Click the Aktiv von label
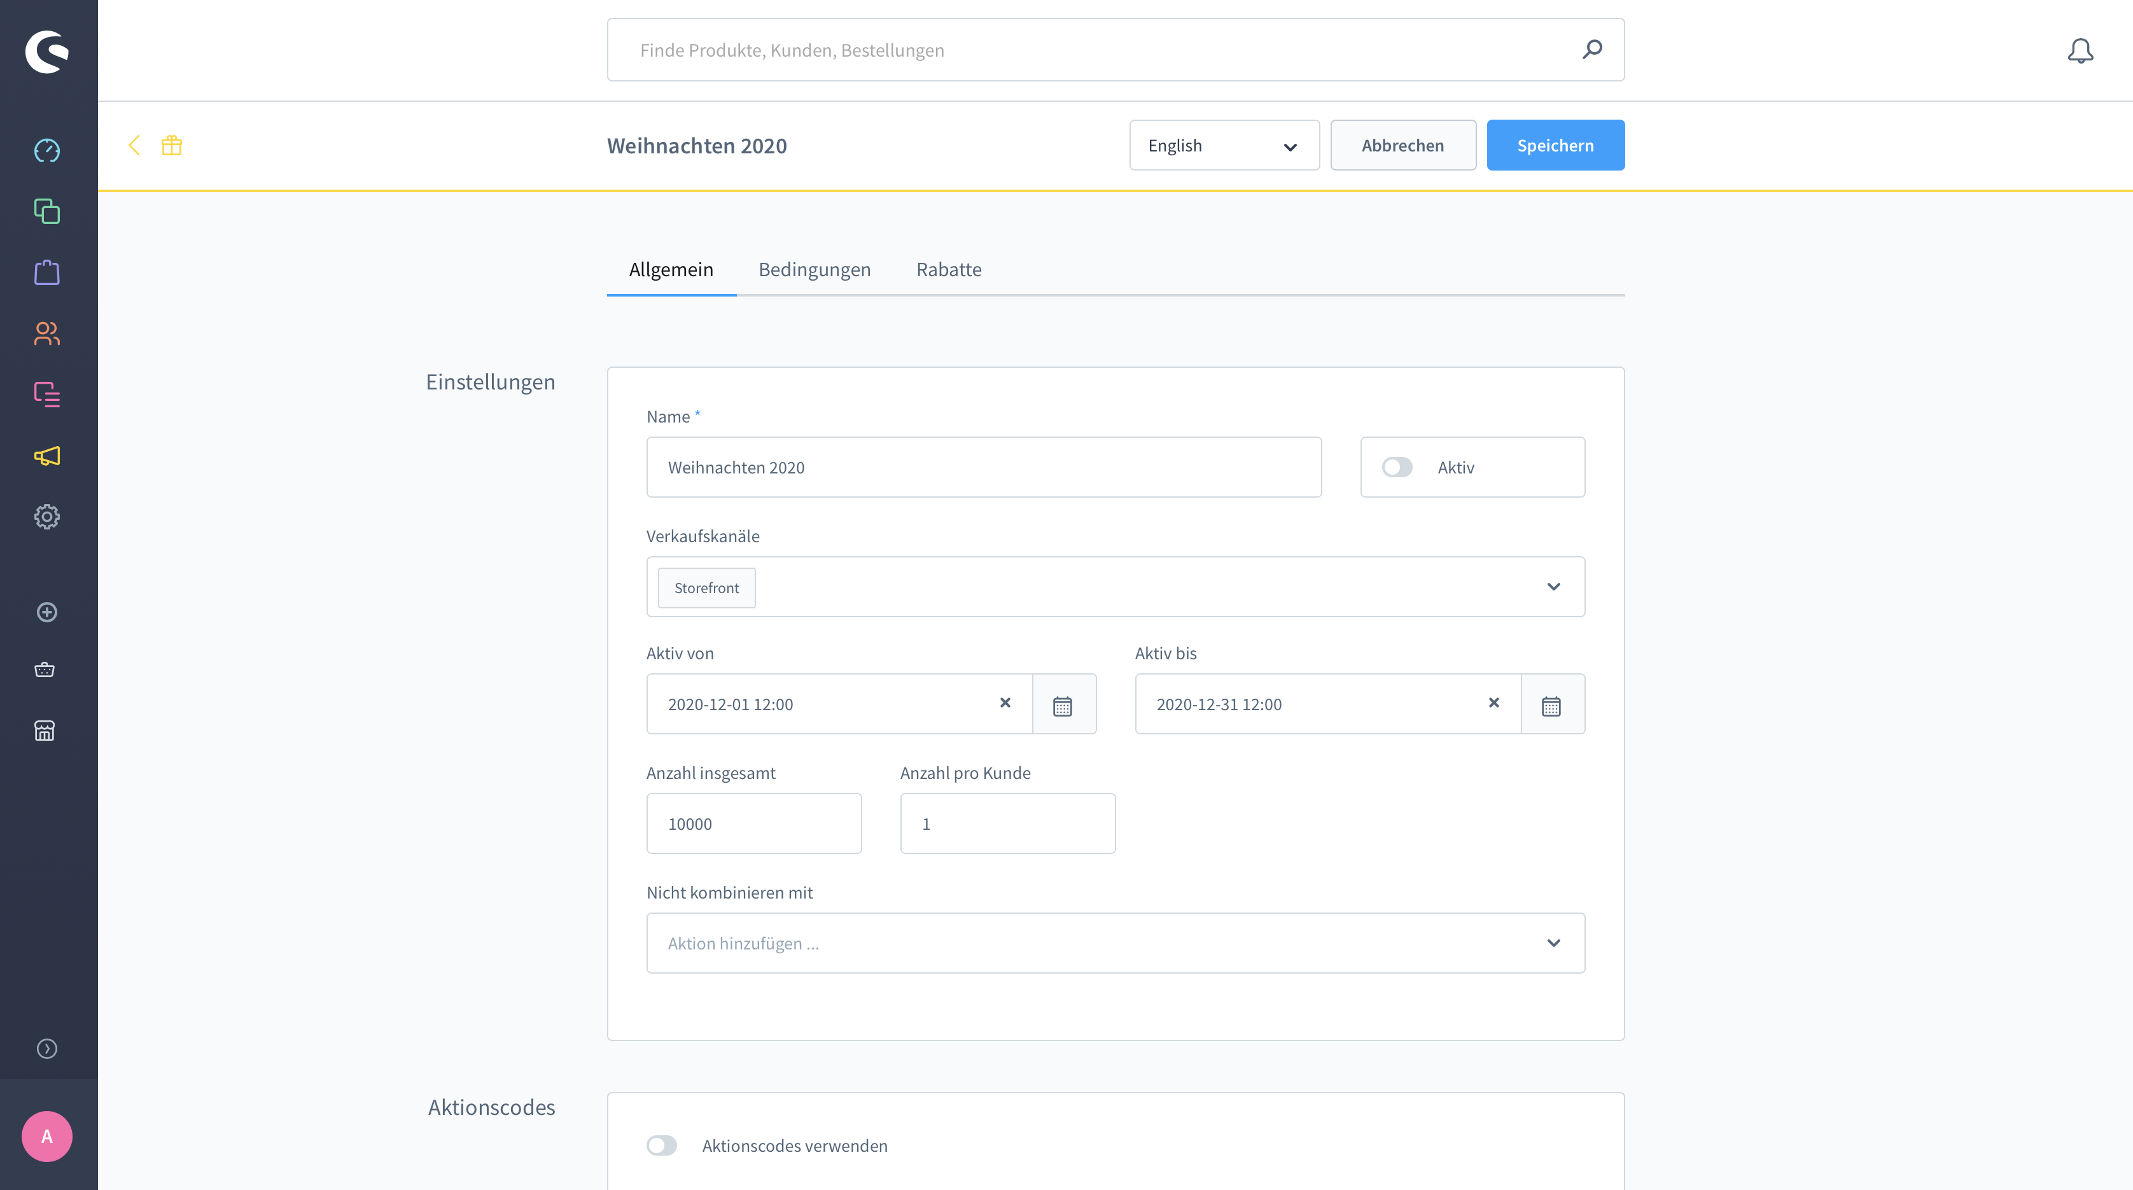This screenshot has height=1190, width=2133. (x=680, y=654)
